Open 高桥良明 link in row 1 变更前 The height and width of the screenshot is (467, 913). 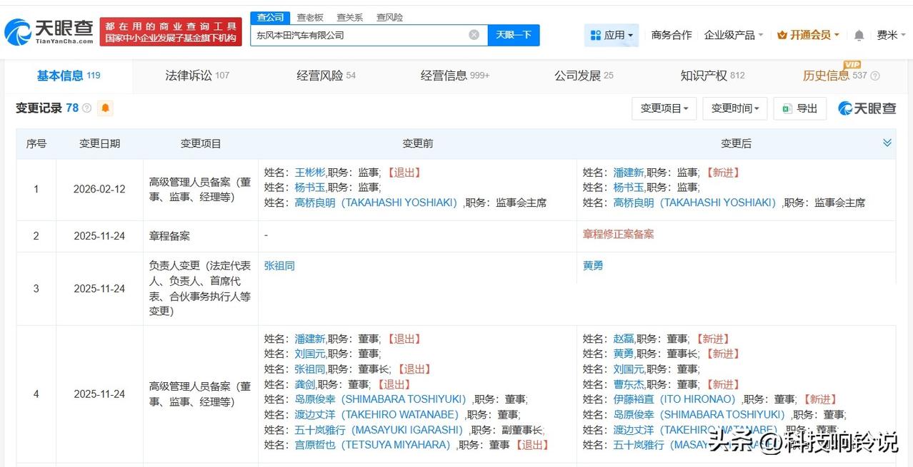click(378, 202)
